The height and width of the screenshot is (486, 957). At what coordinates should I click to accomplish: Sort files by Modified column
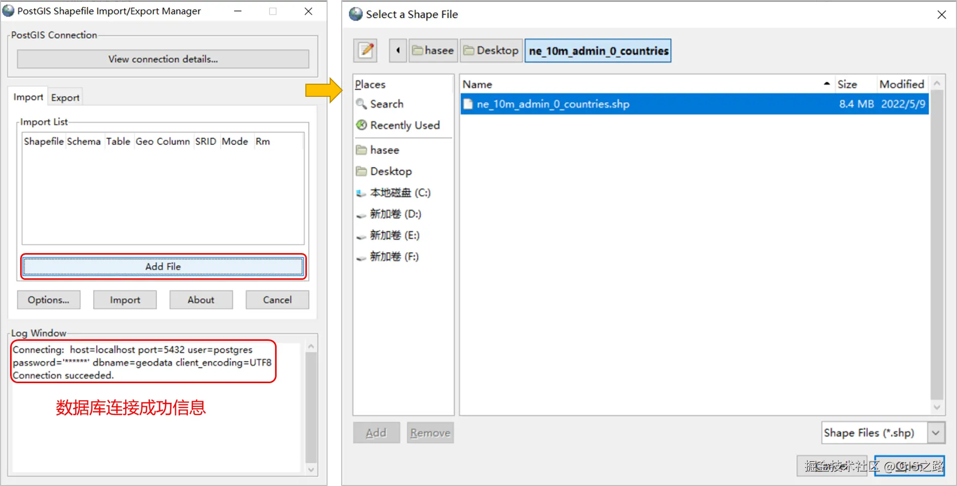pyautogui.click(x=902, y=84)
